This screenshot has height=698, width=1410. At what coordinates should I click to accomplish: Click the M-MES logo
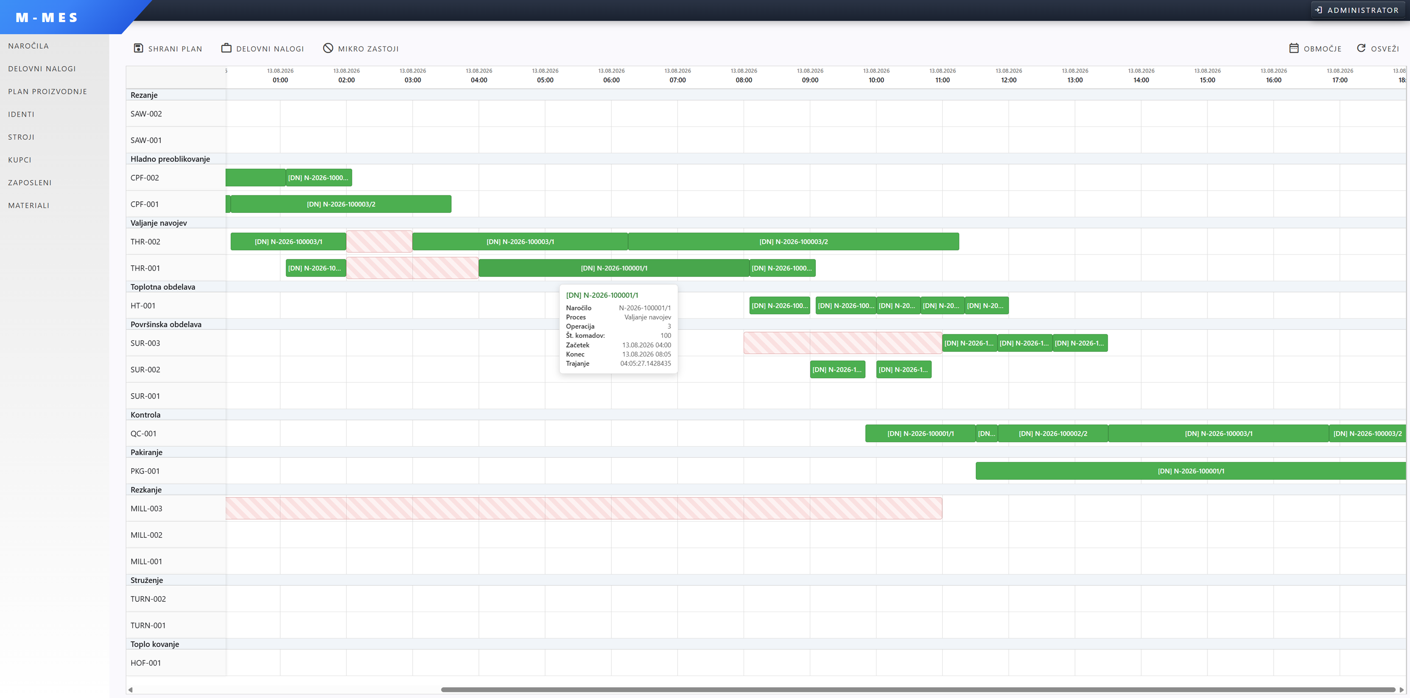coord(47,17)
